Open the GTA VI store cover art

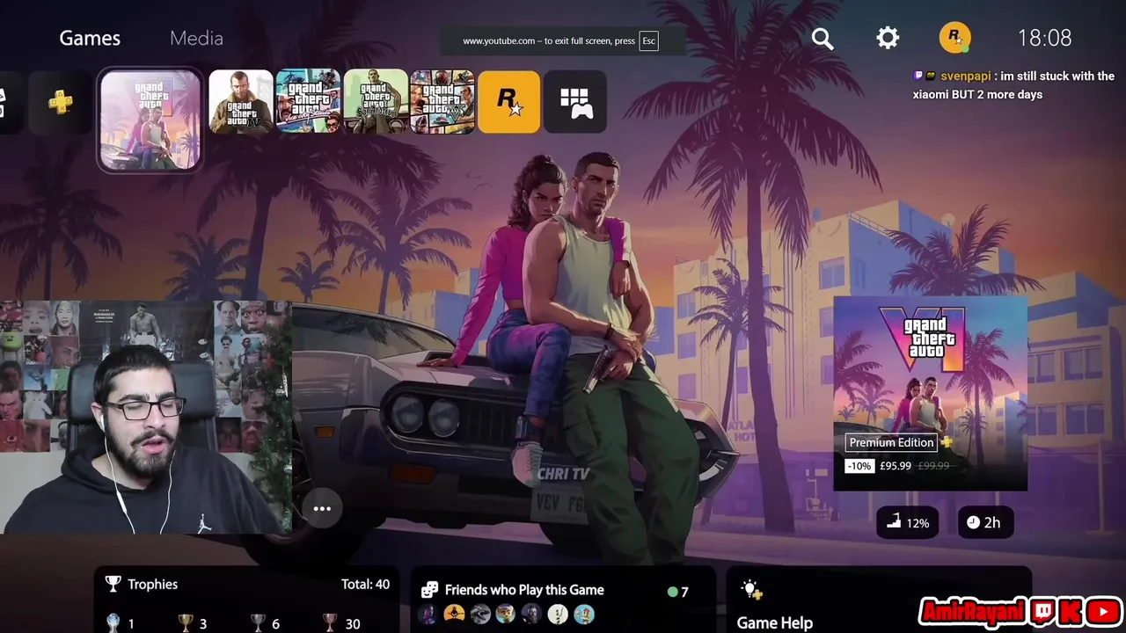(930, 393)
